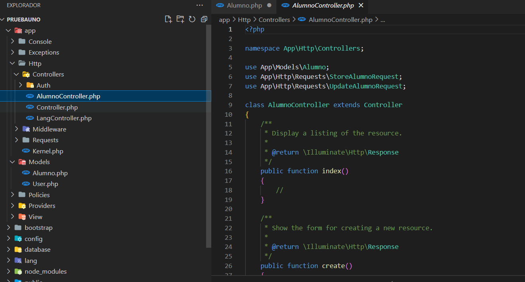Collapse the Http folder chevron
The width and height of the screenshot is (525, 282).
pyautogui.click(x=13, y=63)
